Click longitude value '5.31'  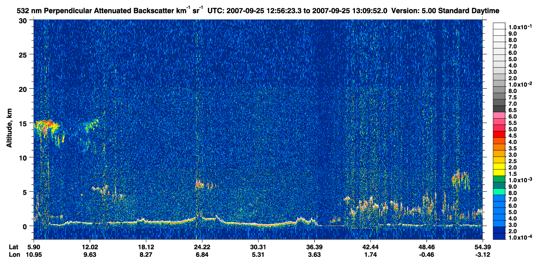tap(258, 255)
